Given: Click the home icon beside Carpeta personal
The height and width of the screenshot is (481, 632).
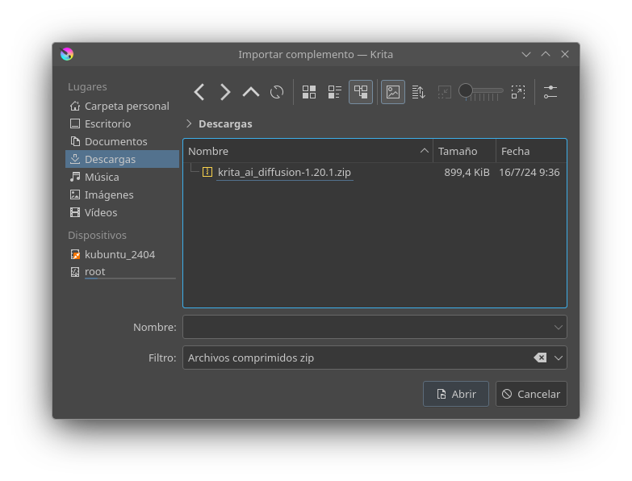Looking at the screenshot, I should tap(75, 106).
